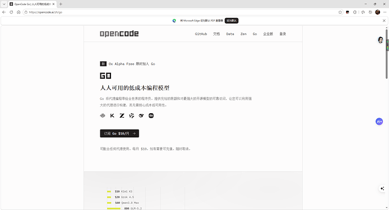Open the favorites list icon
Screen dimensions: 389x210
click(363, 12)
